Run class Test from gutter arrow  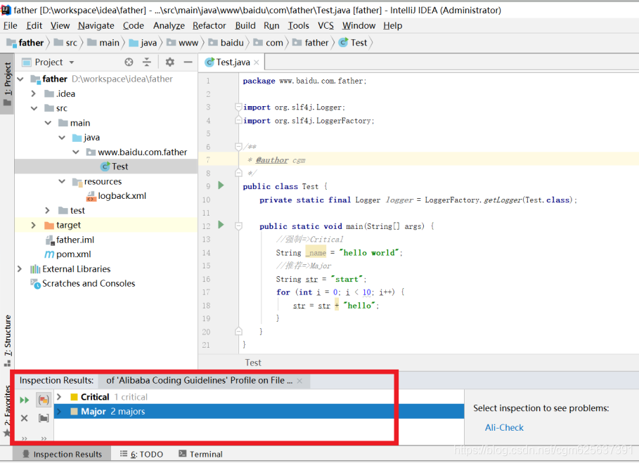point(221,185)
